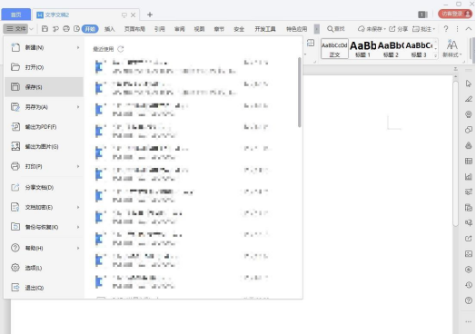Refresh the recently used file list

121,49
